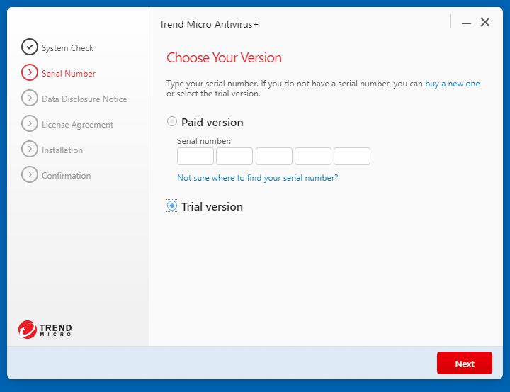
Task: Click the System Check checkmark icon
Action: 30,47
